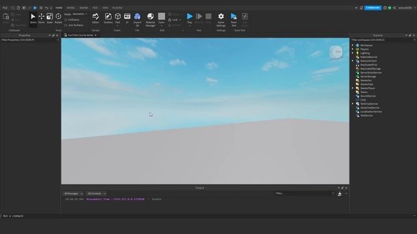The width and height of the screenshot is (417, 234).
Task: Activate the Move tool
Action: [42, 18]
